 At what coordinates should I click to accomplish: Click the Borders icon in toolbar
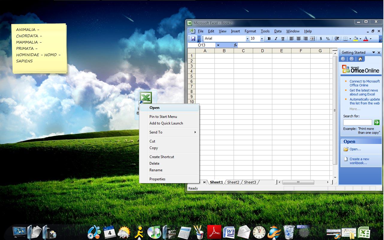[x=345, y=39]
